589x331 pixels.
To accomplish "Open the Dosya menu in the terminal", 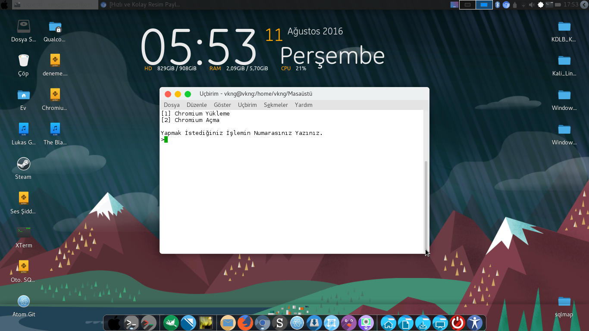I will [x=172, y=105].
